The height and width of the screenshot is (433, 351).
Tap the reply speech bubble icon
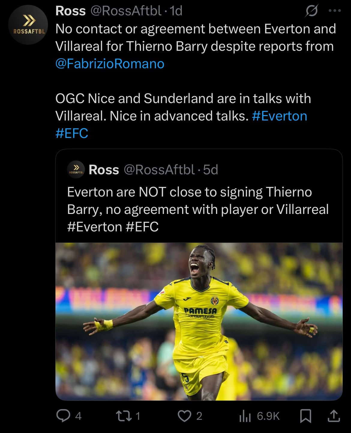pos(63,416)
